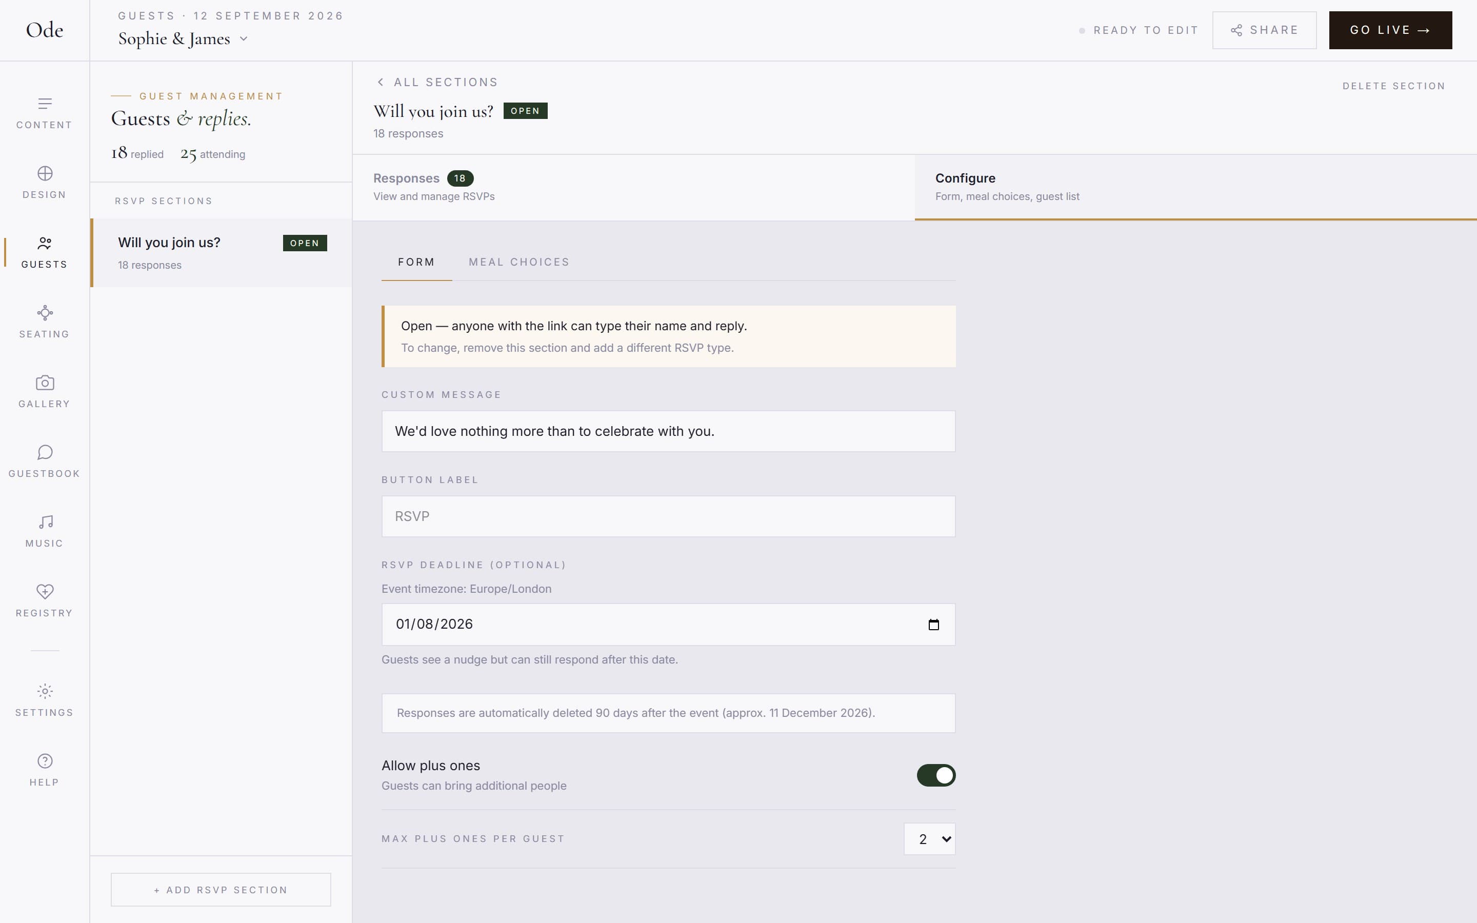Select the Guests sidebar icon

pyautogui.click(x=45, y=244)
